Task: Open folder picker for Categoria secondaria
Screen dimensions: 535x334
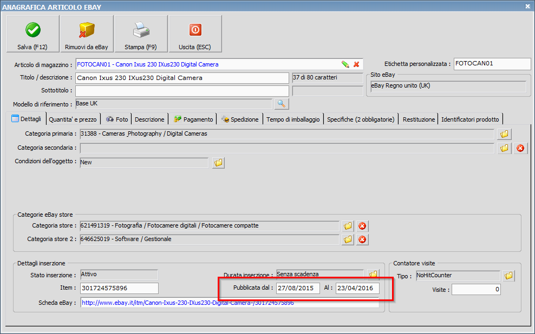Action: pos(504,148)
